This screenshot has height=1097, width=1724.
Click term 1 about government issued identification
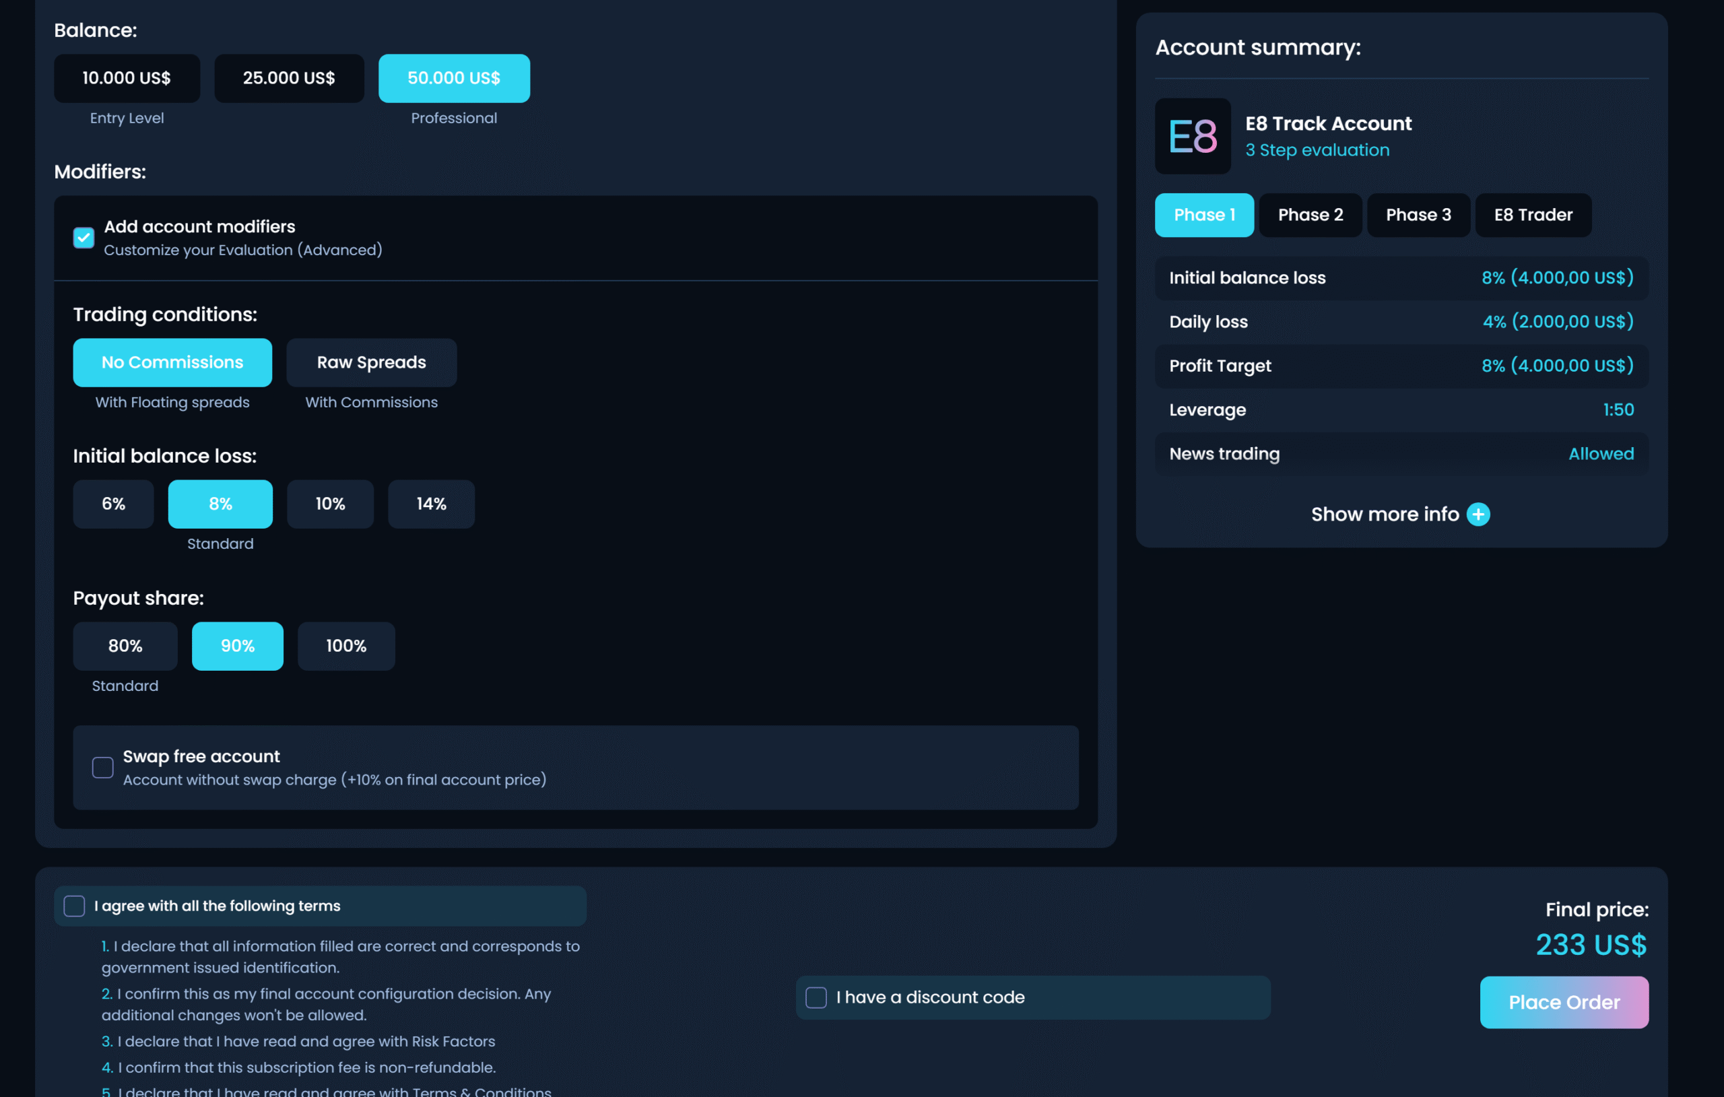(x=341, y=957)
